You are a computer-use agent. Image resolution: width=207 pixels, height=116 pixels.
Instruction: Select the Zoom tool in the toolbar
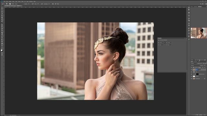pyautogui.click(x=2, y=45)
